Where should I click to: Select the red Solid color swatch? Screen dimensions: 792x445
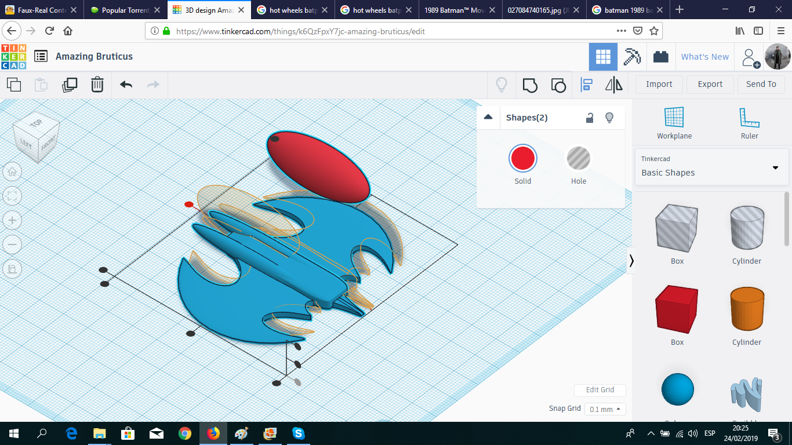tap(522, 158)
